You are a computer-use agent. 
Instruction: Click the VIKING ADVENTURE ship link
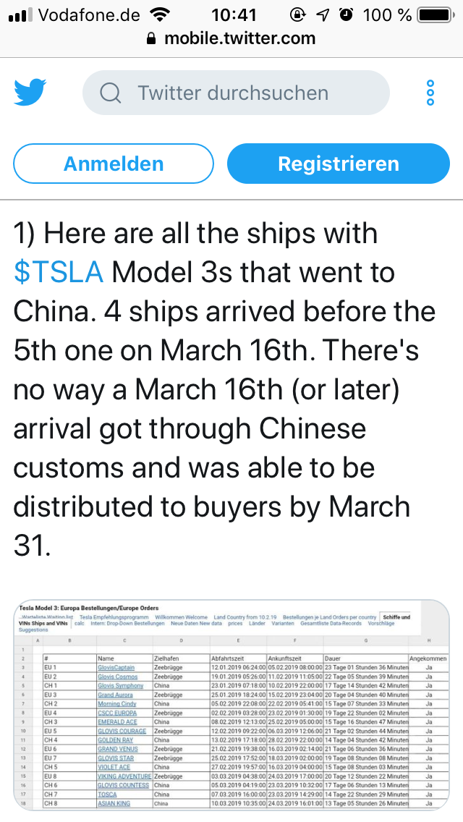pos(124,776)
